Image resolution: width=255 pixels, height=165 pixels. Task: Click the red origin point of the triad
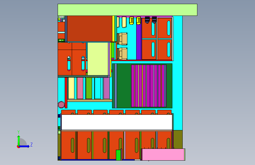[18, 147]
